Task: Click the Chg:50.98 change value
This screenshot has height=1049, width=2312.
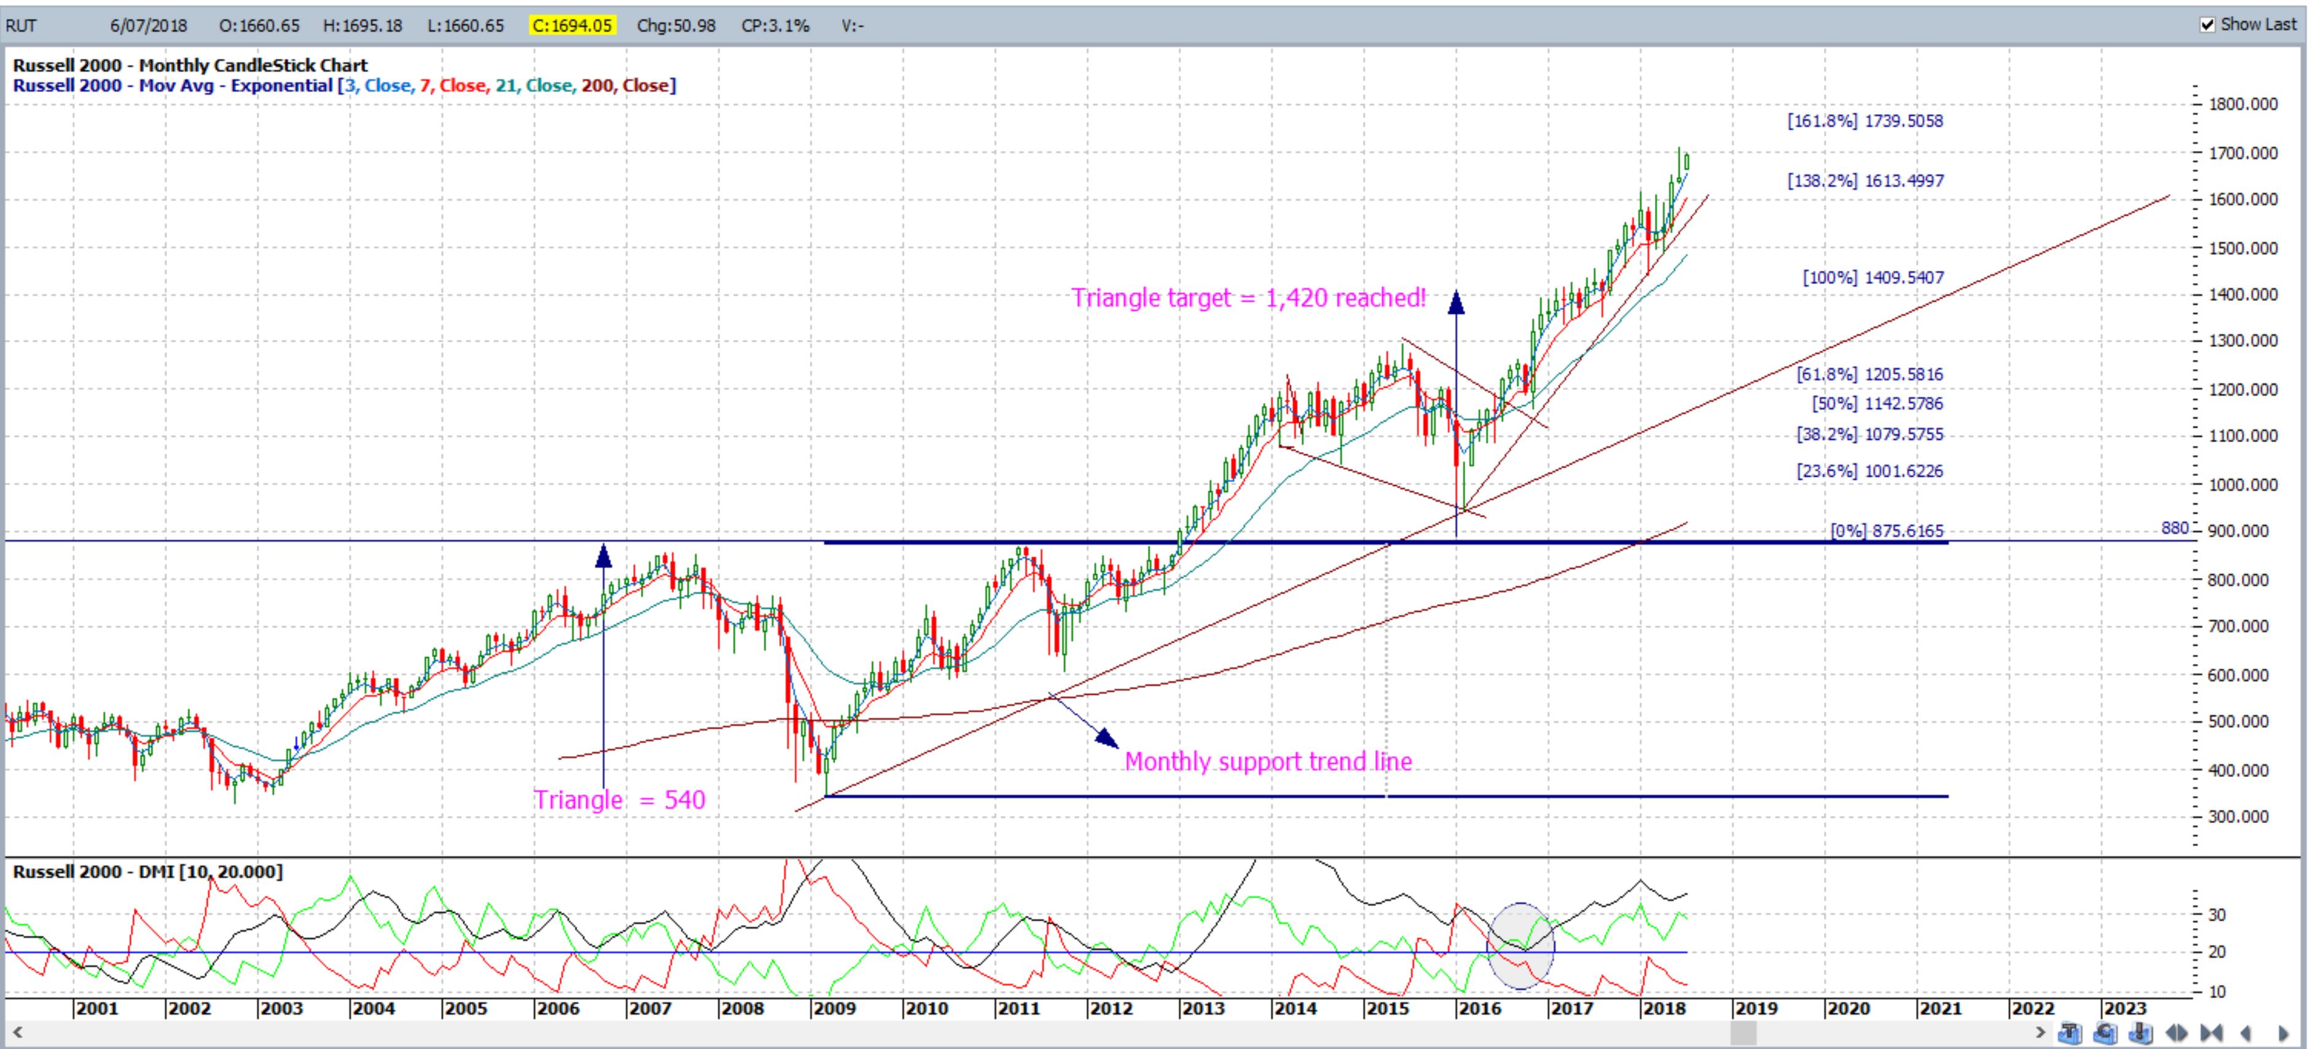Action: 676,26
